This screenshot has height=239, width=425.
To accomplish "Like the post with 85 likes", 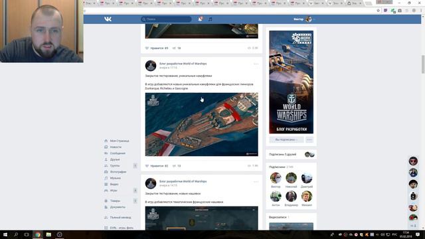I will coord(157,48).
